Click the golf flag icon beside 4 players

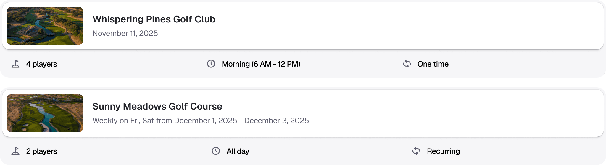(x=15, y=64)
